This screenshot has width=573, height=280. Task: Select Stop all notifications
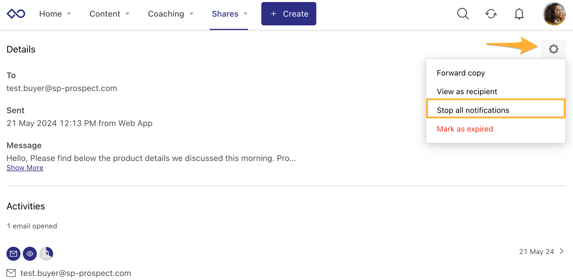[x=473, y=110]
